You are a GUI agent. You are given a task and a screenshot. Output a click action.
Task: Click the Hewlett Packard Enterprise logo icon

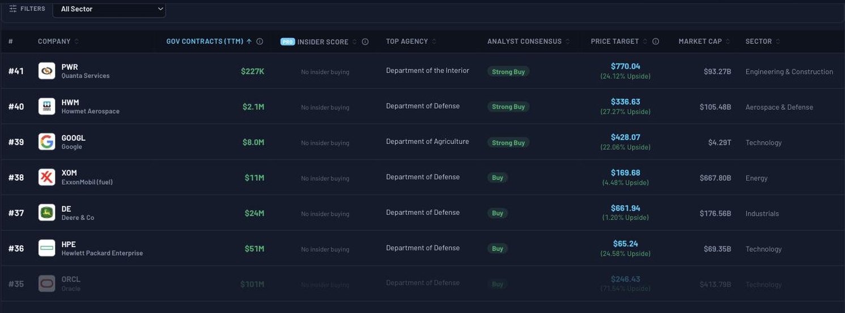tap(46, 248)
